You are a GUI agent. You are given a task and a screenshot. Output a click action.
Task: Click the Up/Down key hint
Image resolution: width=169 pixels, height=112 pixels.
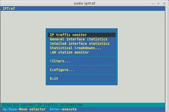(x=10, y=109)
